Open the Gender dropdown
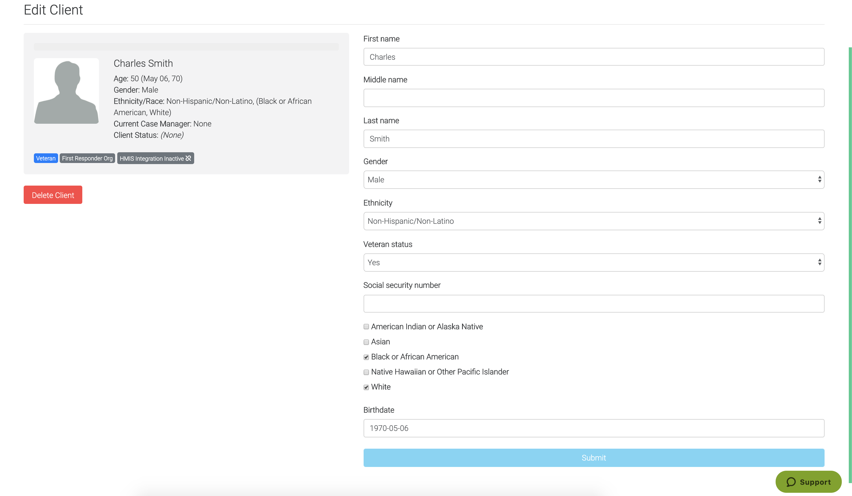Viewport: 852px width, 496px height. tap(593, 179)
